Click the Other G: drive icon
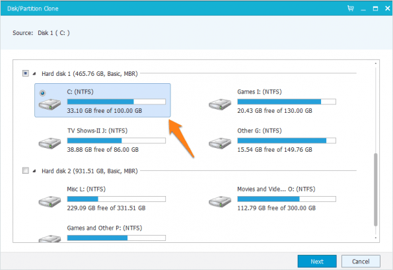The width and height of the screenshot is (393, 270). (x=220, y=143)
